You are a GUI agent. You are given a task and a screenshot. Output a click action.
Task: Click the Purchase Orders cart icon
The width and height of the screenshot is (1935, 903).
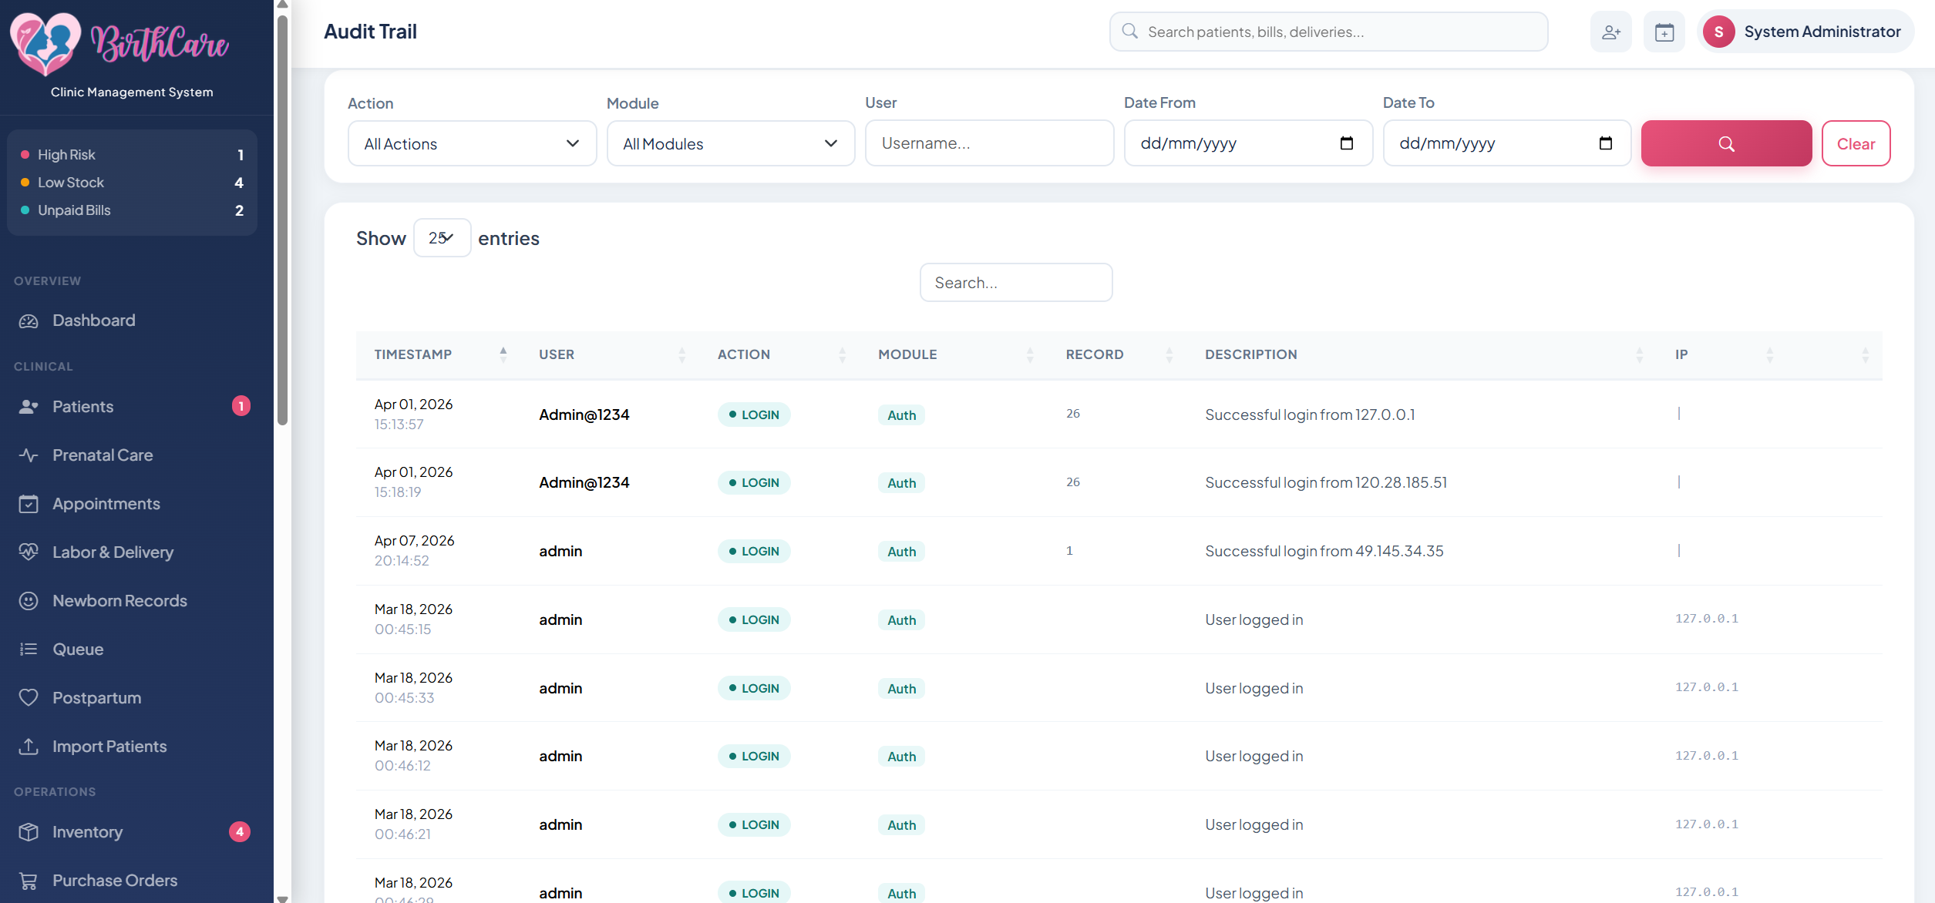click(29, 881)
